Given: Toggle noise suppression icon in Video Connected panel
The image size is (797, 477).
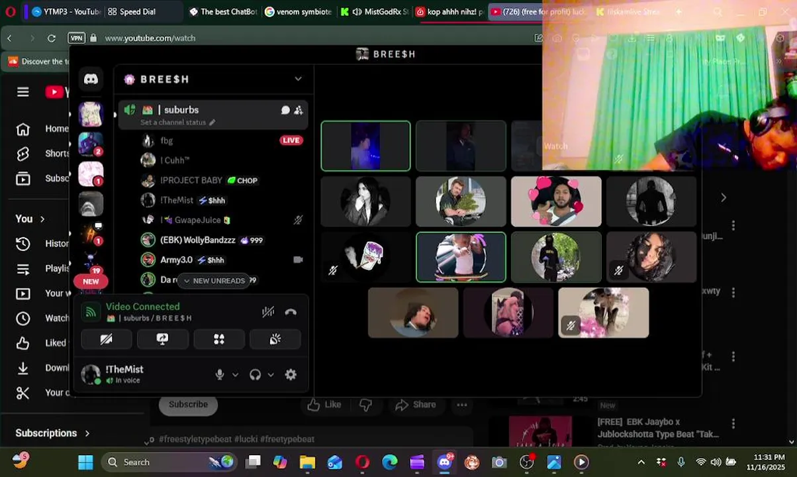Looking at the screenshot, I should pos(268,312).
